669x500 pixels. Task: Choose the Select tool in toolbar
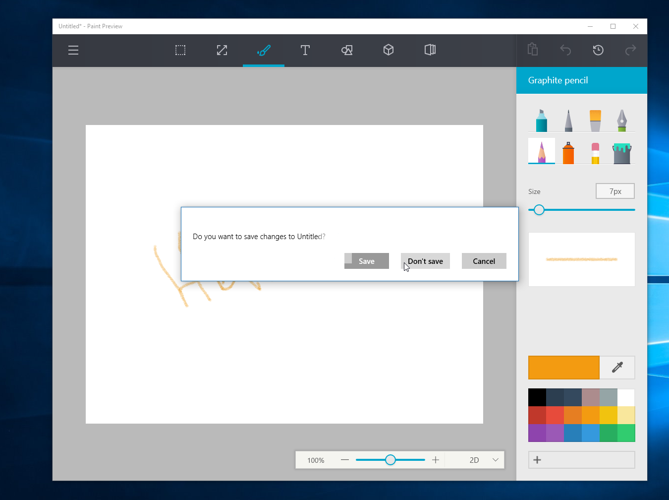tap(180, 50)
